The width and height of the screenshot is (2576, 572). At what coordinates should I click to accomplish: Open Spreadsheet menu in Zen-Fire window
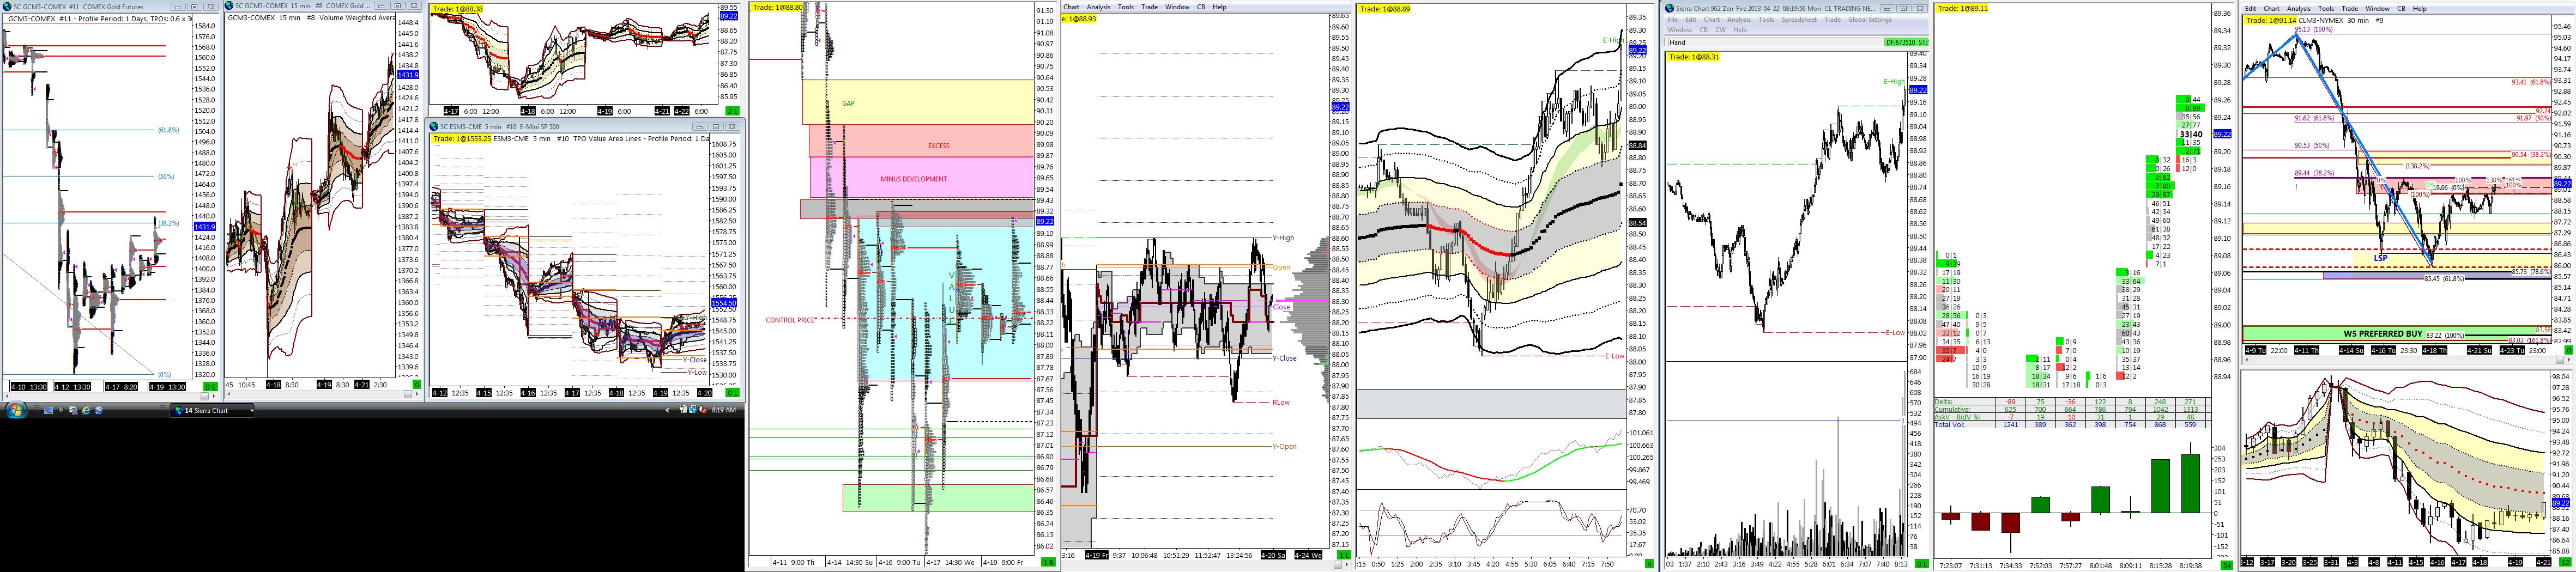(1799, 19)
